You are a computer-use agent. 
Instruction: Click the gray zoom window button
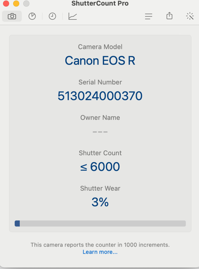point(26,3)
